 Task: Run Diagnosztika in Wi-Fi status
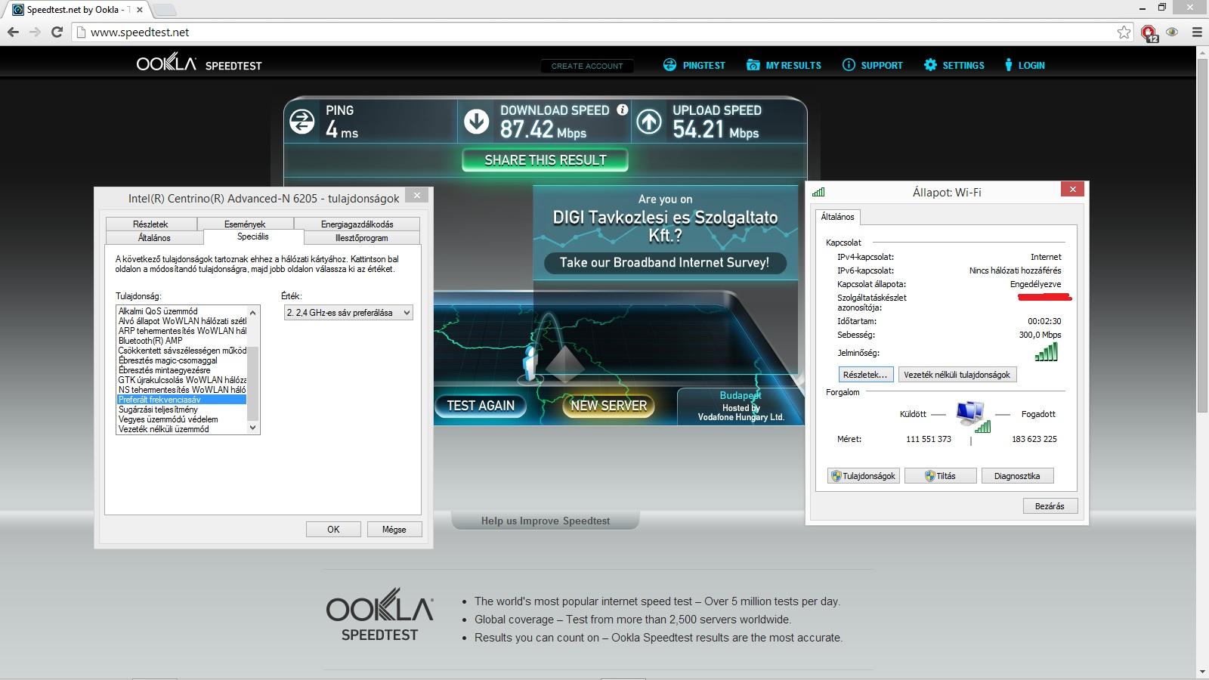click(x=1017, y=476)
